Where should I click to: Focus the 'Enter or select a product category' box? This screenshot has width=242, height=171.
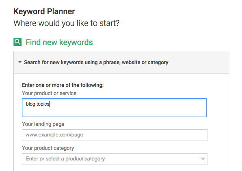coord(115,159)
